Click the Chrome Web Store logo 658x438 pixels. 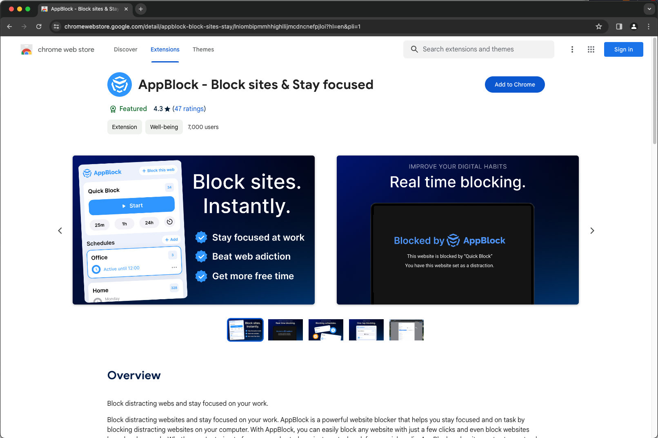[26, 49]
